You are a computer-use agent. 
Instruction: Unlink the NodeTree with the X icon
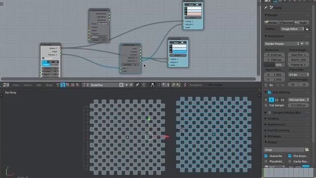(131, 85)
